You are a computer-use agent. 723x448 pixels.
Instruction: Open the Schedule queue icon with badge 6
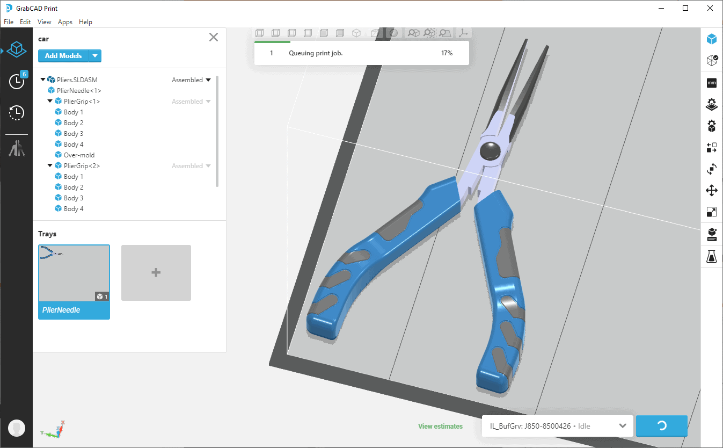(17, 81)
